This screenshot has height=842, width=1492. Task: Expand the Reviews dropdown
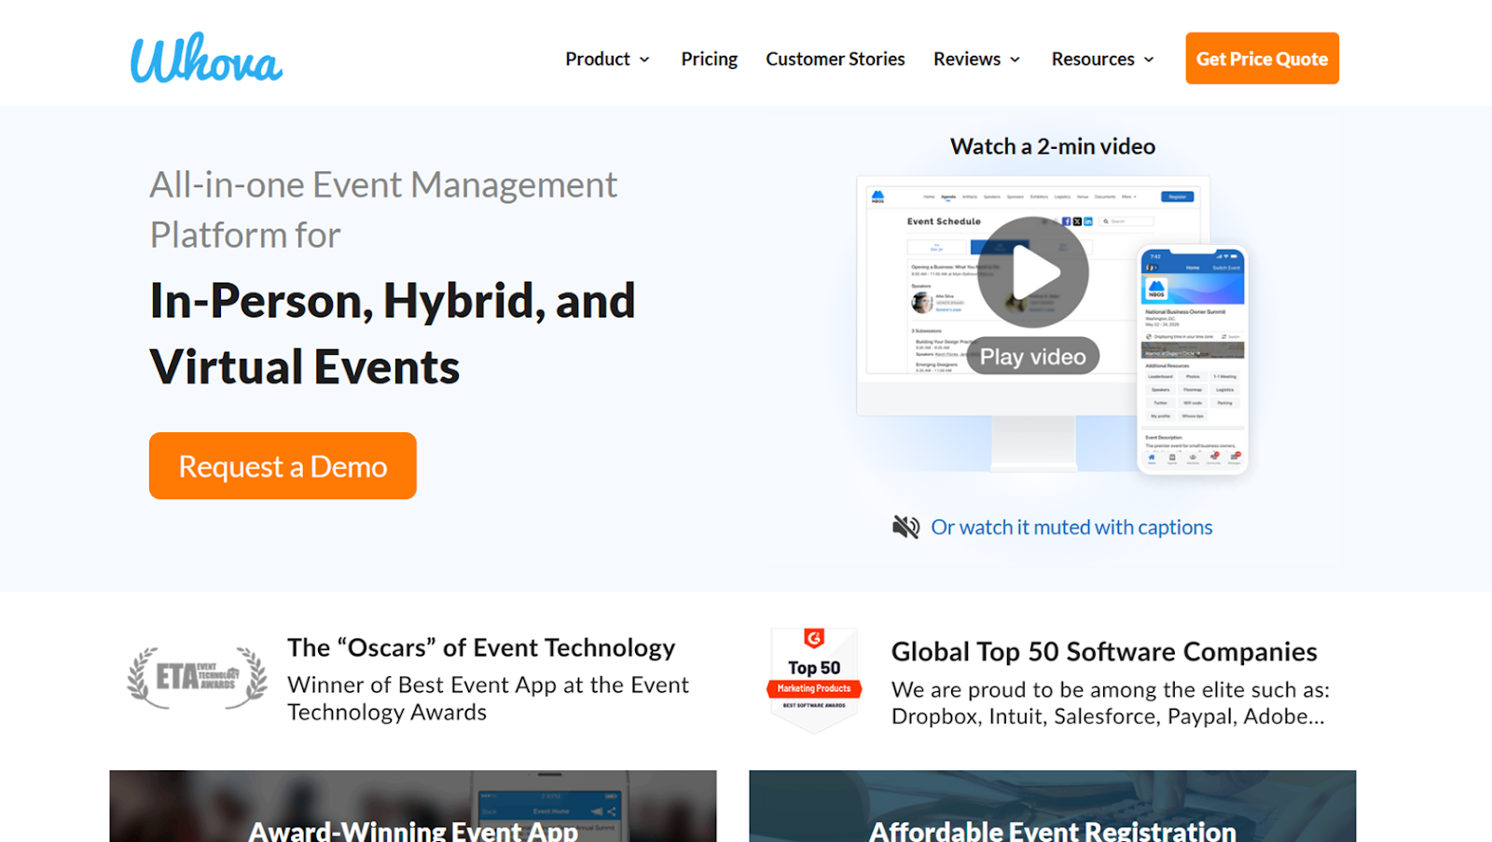coord(975,59)
